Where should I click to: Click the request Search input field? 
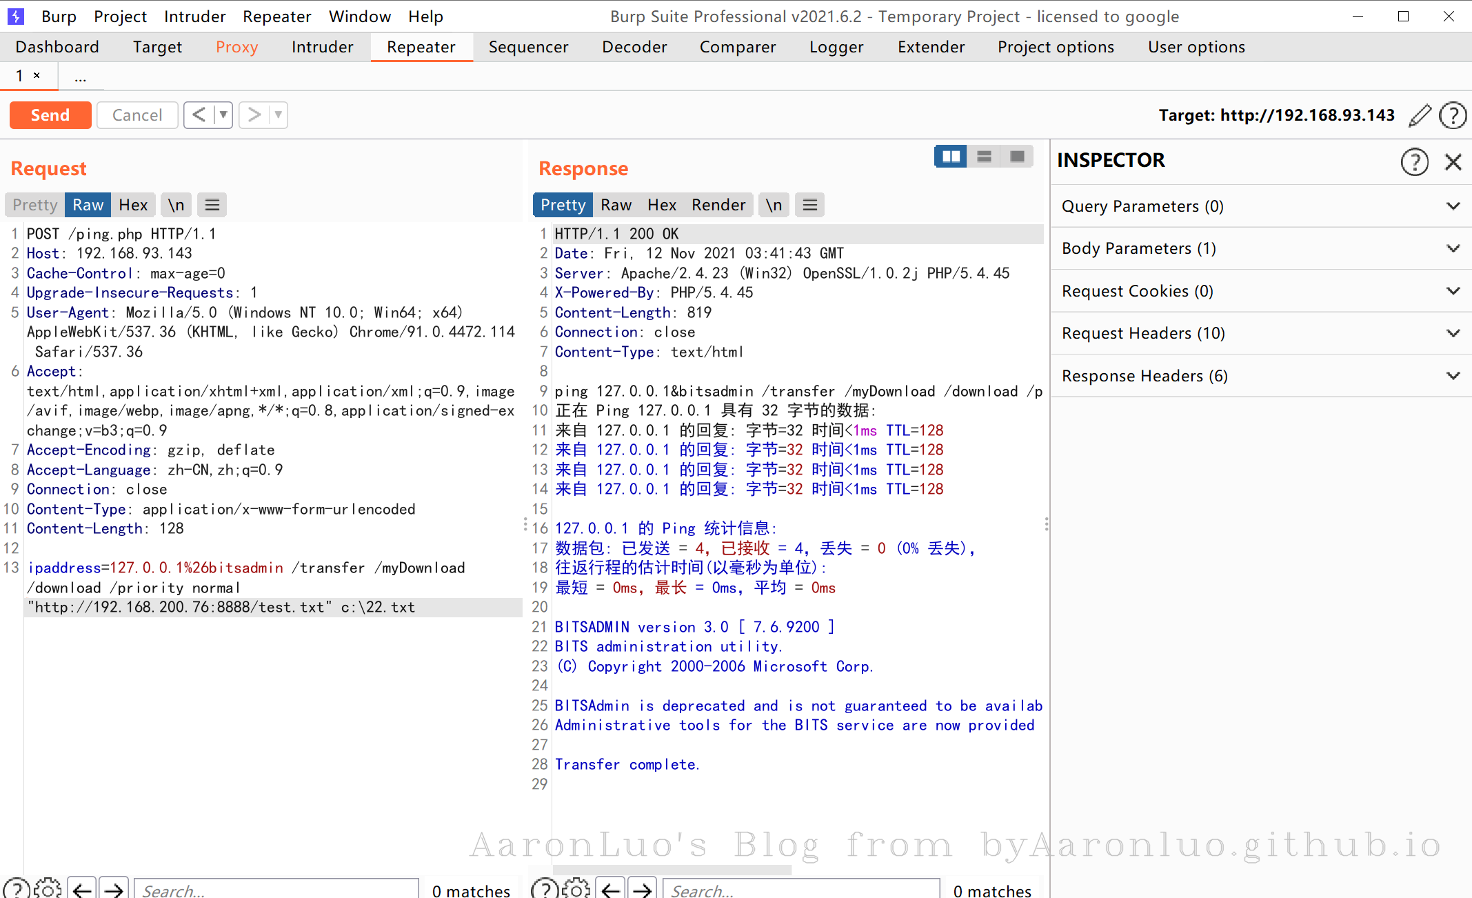[276, 889]
